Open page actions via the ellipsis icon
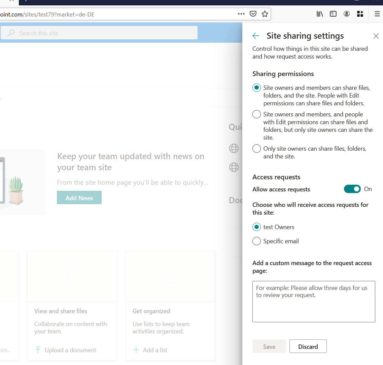Image resolution: width=383 pixels, height=365 pixels. point(241,14)
